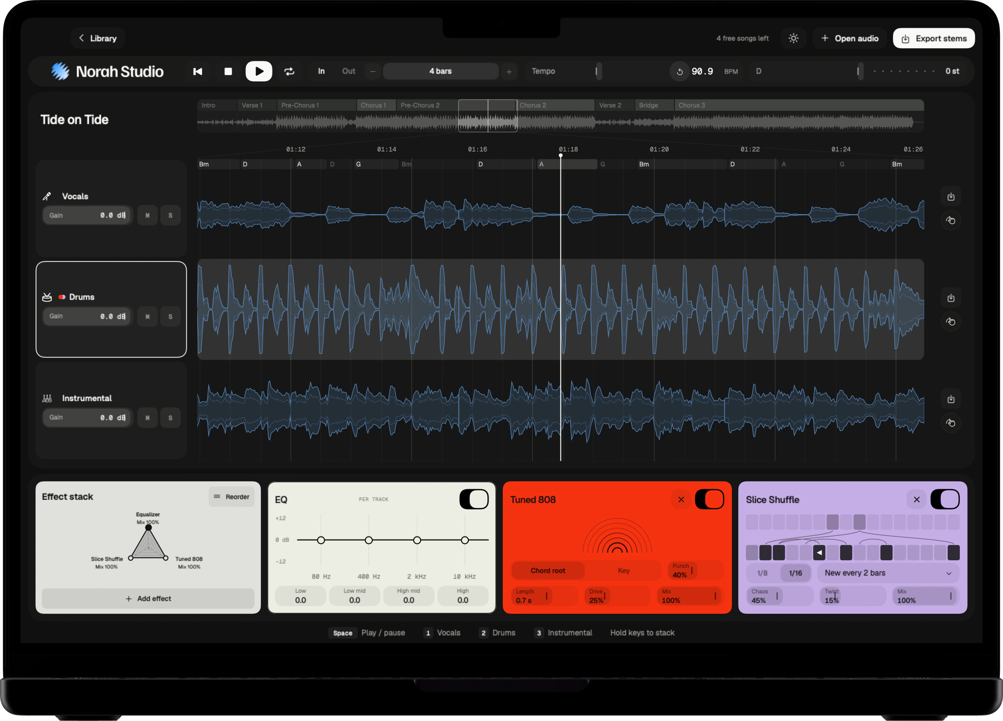This screenshot has width=1003, height=721.
Task: Mute the Drums track
Action: (147, 317)
